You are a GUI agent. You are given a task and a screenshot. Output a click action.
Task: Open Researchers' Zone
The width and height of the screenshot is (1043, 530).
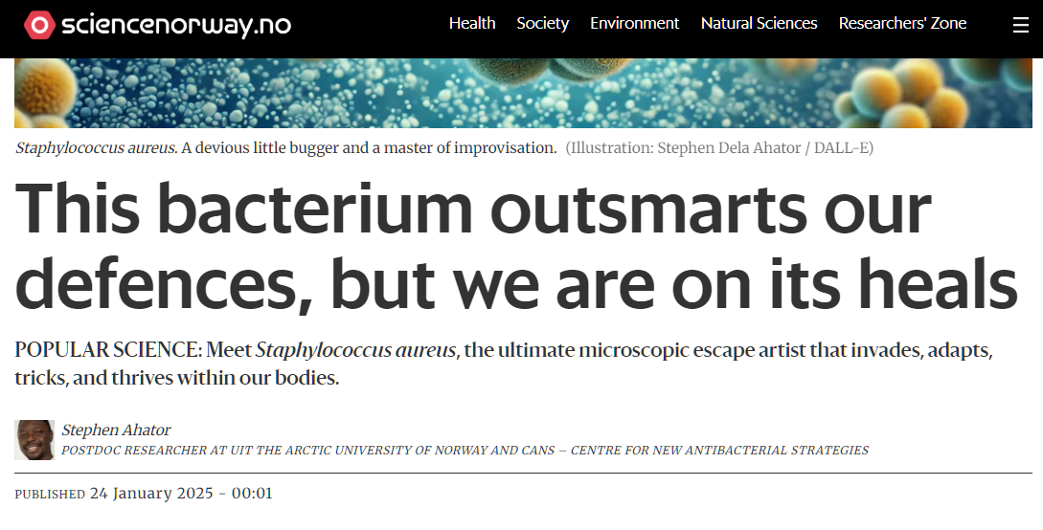pos(902,24)
